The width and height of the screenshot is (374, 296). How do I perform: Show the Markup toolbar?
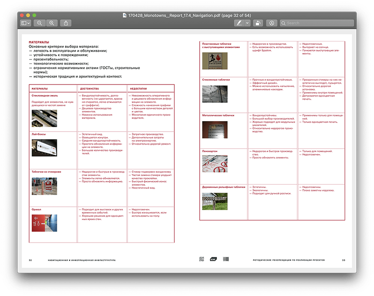272,23
